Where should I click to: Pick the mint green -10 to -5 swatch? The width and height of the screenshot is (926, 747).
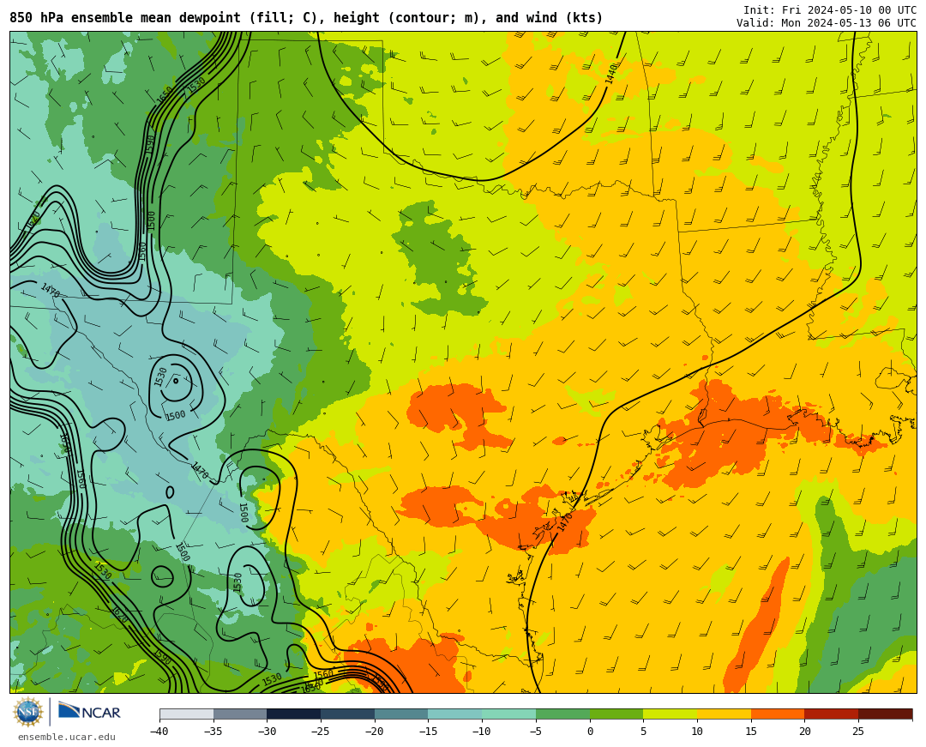click(x=509, y=714)
